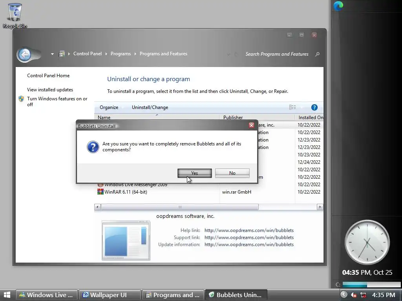The width and height of the screenshot is (402, 301).
Task: Sort by Installed On column header
Action: (x=309, y=117)
